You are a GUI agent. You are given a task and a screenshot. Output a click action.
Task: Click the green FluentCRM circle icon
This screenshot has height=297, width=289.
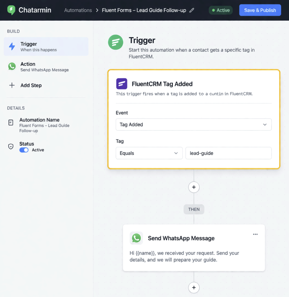tap(116, 42)
